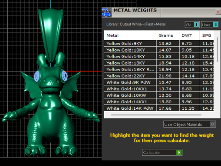This screenshot has width=221, height=166.
Task: Click the Library: Cutout White label
Action: coord(136,24)
